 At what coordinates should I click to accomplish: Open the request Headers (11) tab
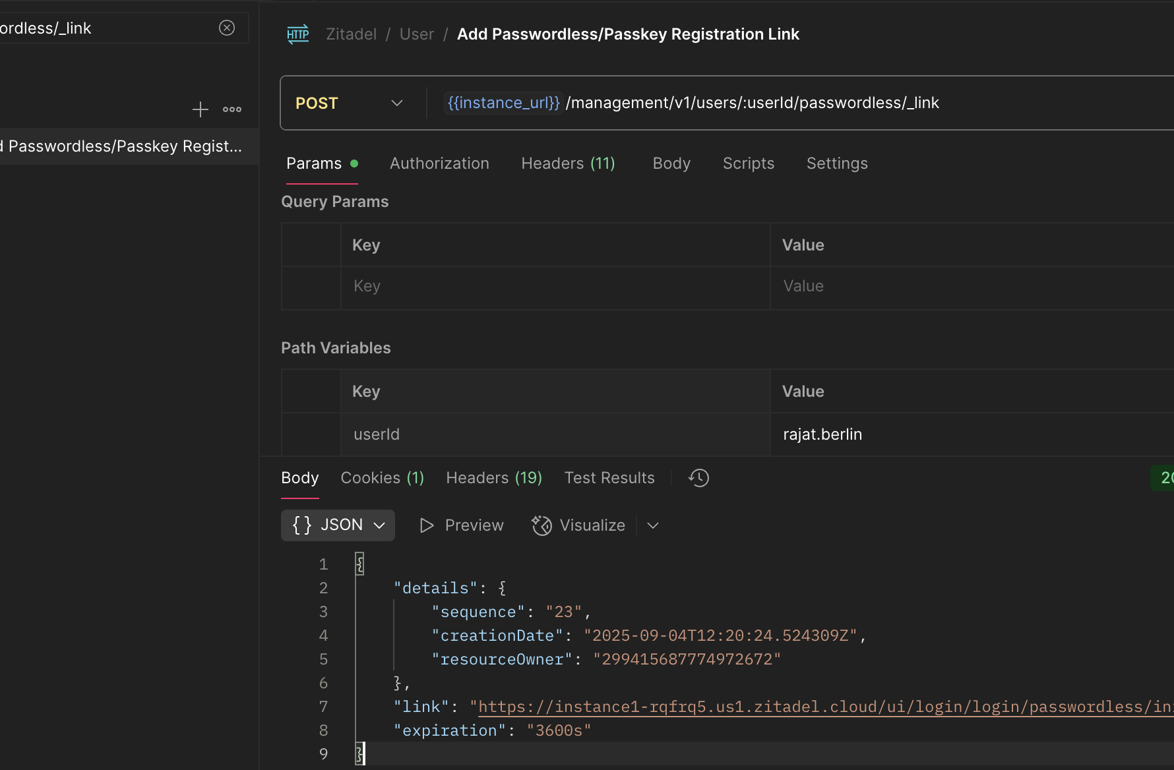point(568,163)
